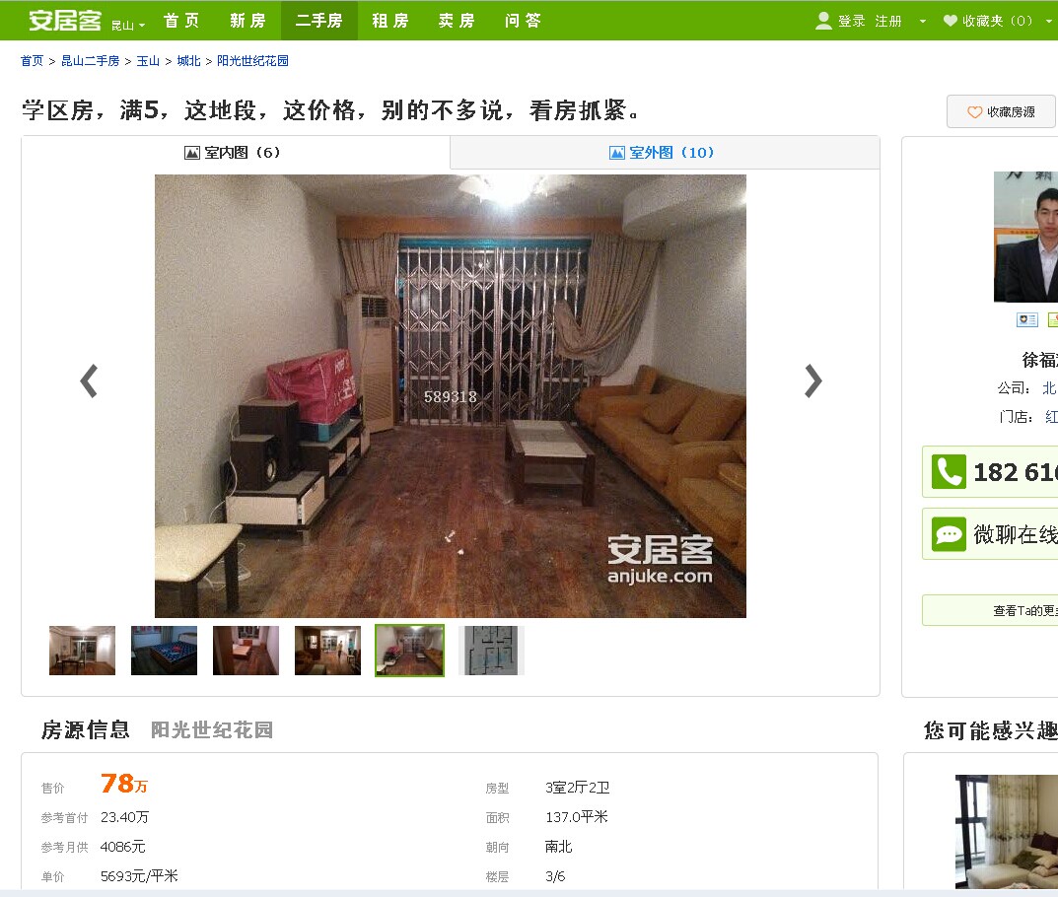Viewport: 1058px width, 897px height.
Task: Follow the 昆山二手房 breadcrumb link
Action: pyautogui.click(x=91, y=61)
